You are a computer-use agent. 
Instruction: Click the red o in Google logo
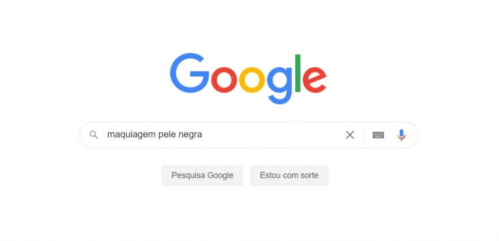pyautogui.click(x=224, y=80)
